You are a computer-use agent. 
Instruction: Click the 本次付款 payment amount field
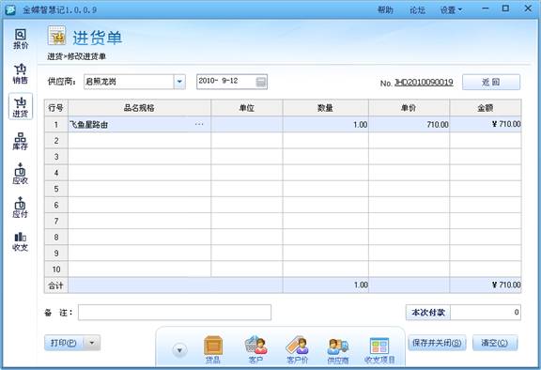click(486, 313)
